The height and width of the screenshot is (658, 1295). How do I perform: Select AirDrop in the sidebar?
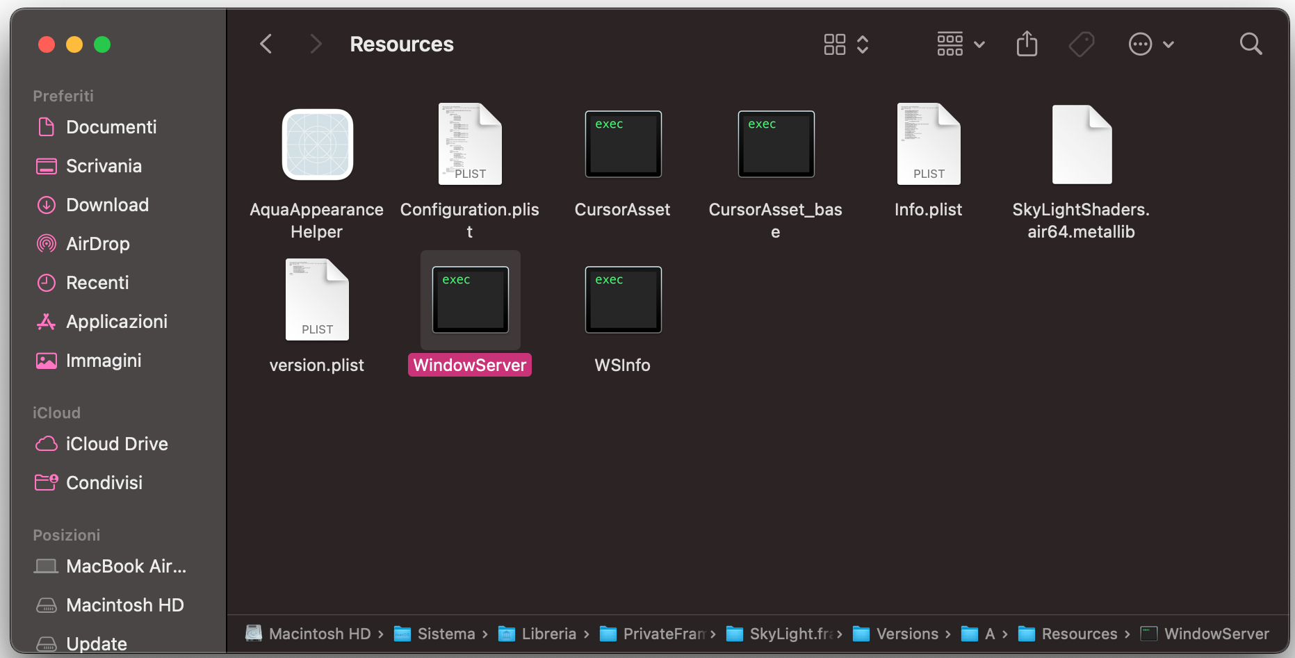point(97,243)
